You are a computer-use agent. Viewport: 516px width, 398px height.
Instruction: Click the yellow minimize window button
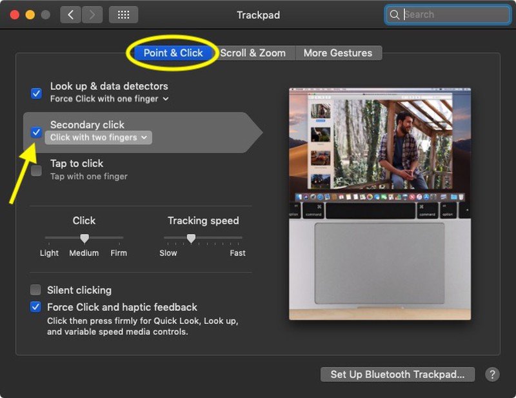click(x=30, y=15)
